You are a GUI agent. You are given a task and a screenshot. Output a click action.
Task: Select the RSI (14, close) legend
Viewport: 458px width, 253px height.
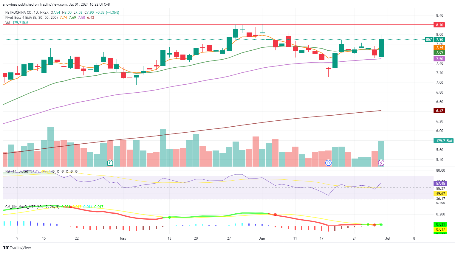[17, 171]
